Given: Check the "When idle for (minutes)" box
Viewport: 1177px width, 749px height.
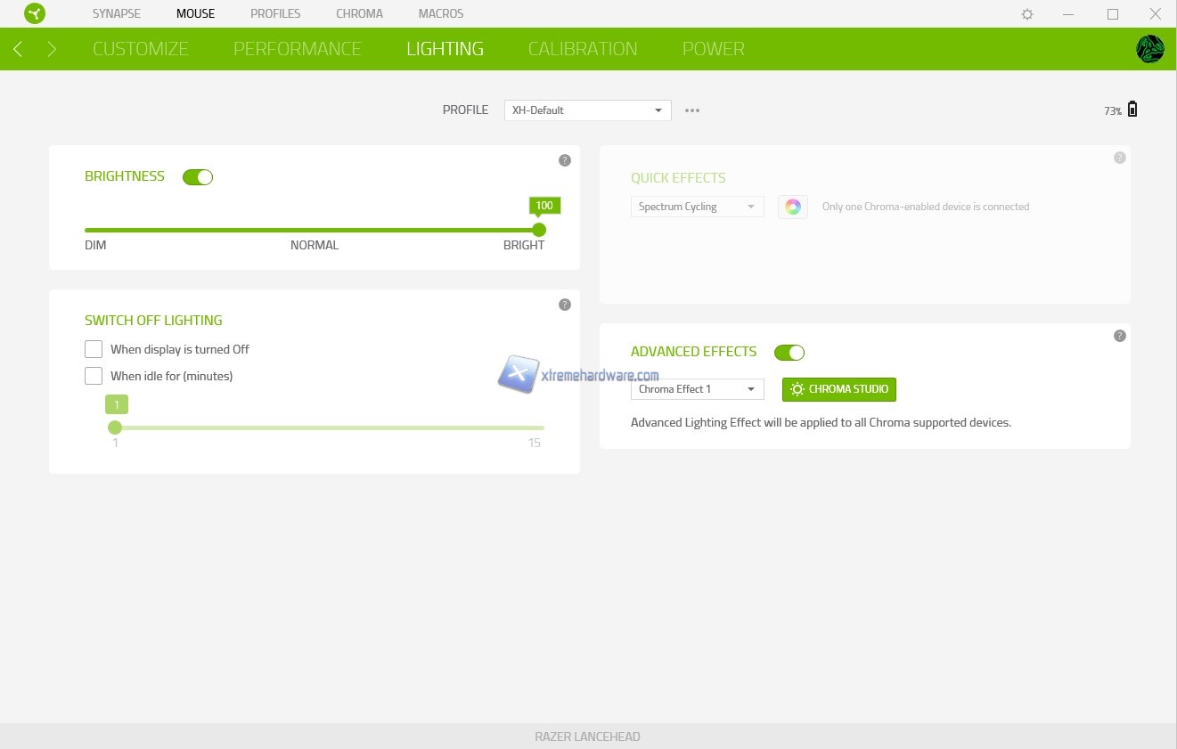Looking at the screenshot, I should pyautogui.click(x=94, y=376).
